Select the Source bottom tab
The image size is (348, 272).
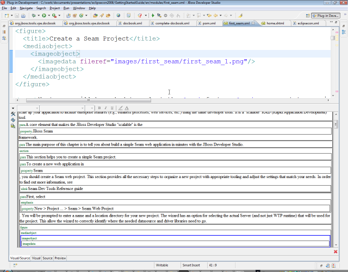pos(47,258)
